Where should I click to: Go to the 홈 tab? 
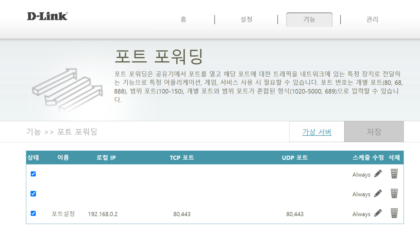[183, 20]
